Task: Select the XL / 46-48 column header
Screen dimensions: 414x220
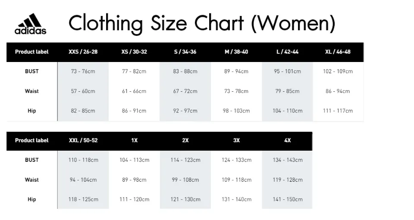Action: (338, 52)
